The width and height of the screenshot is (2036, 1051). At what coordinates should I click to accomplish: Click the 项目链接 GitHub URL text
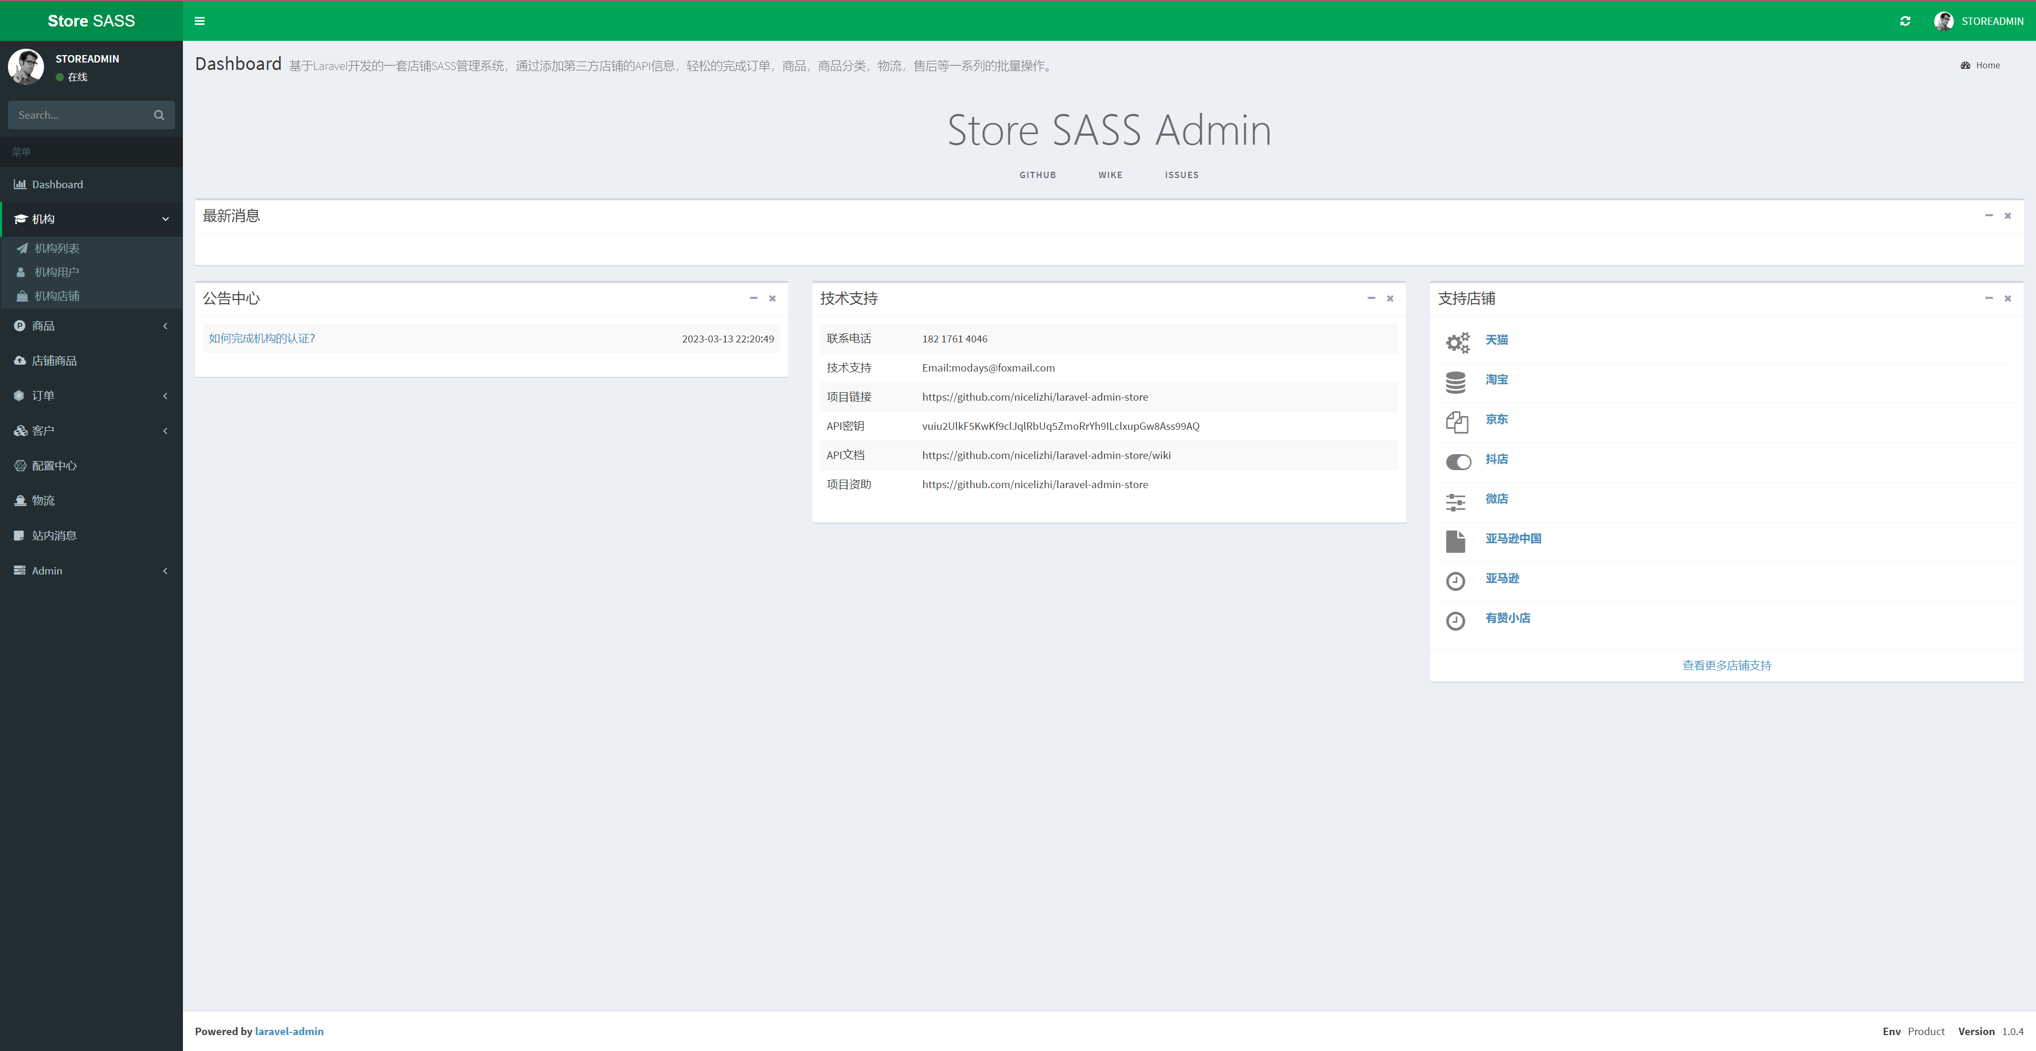coord(1034,398)
